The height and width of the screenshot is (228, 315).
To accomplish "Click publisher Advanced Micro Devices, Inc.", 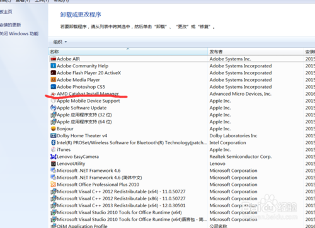I will [241, 94].
